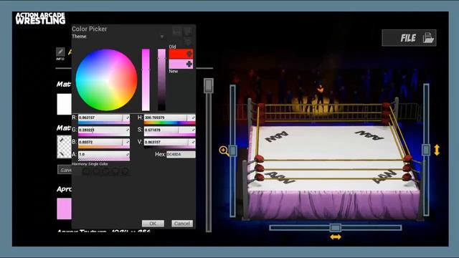The image size is (459, 258).
Task: Expand the B channel slider arrow
Action: pyautogui.click(x=128, y=142)
